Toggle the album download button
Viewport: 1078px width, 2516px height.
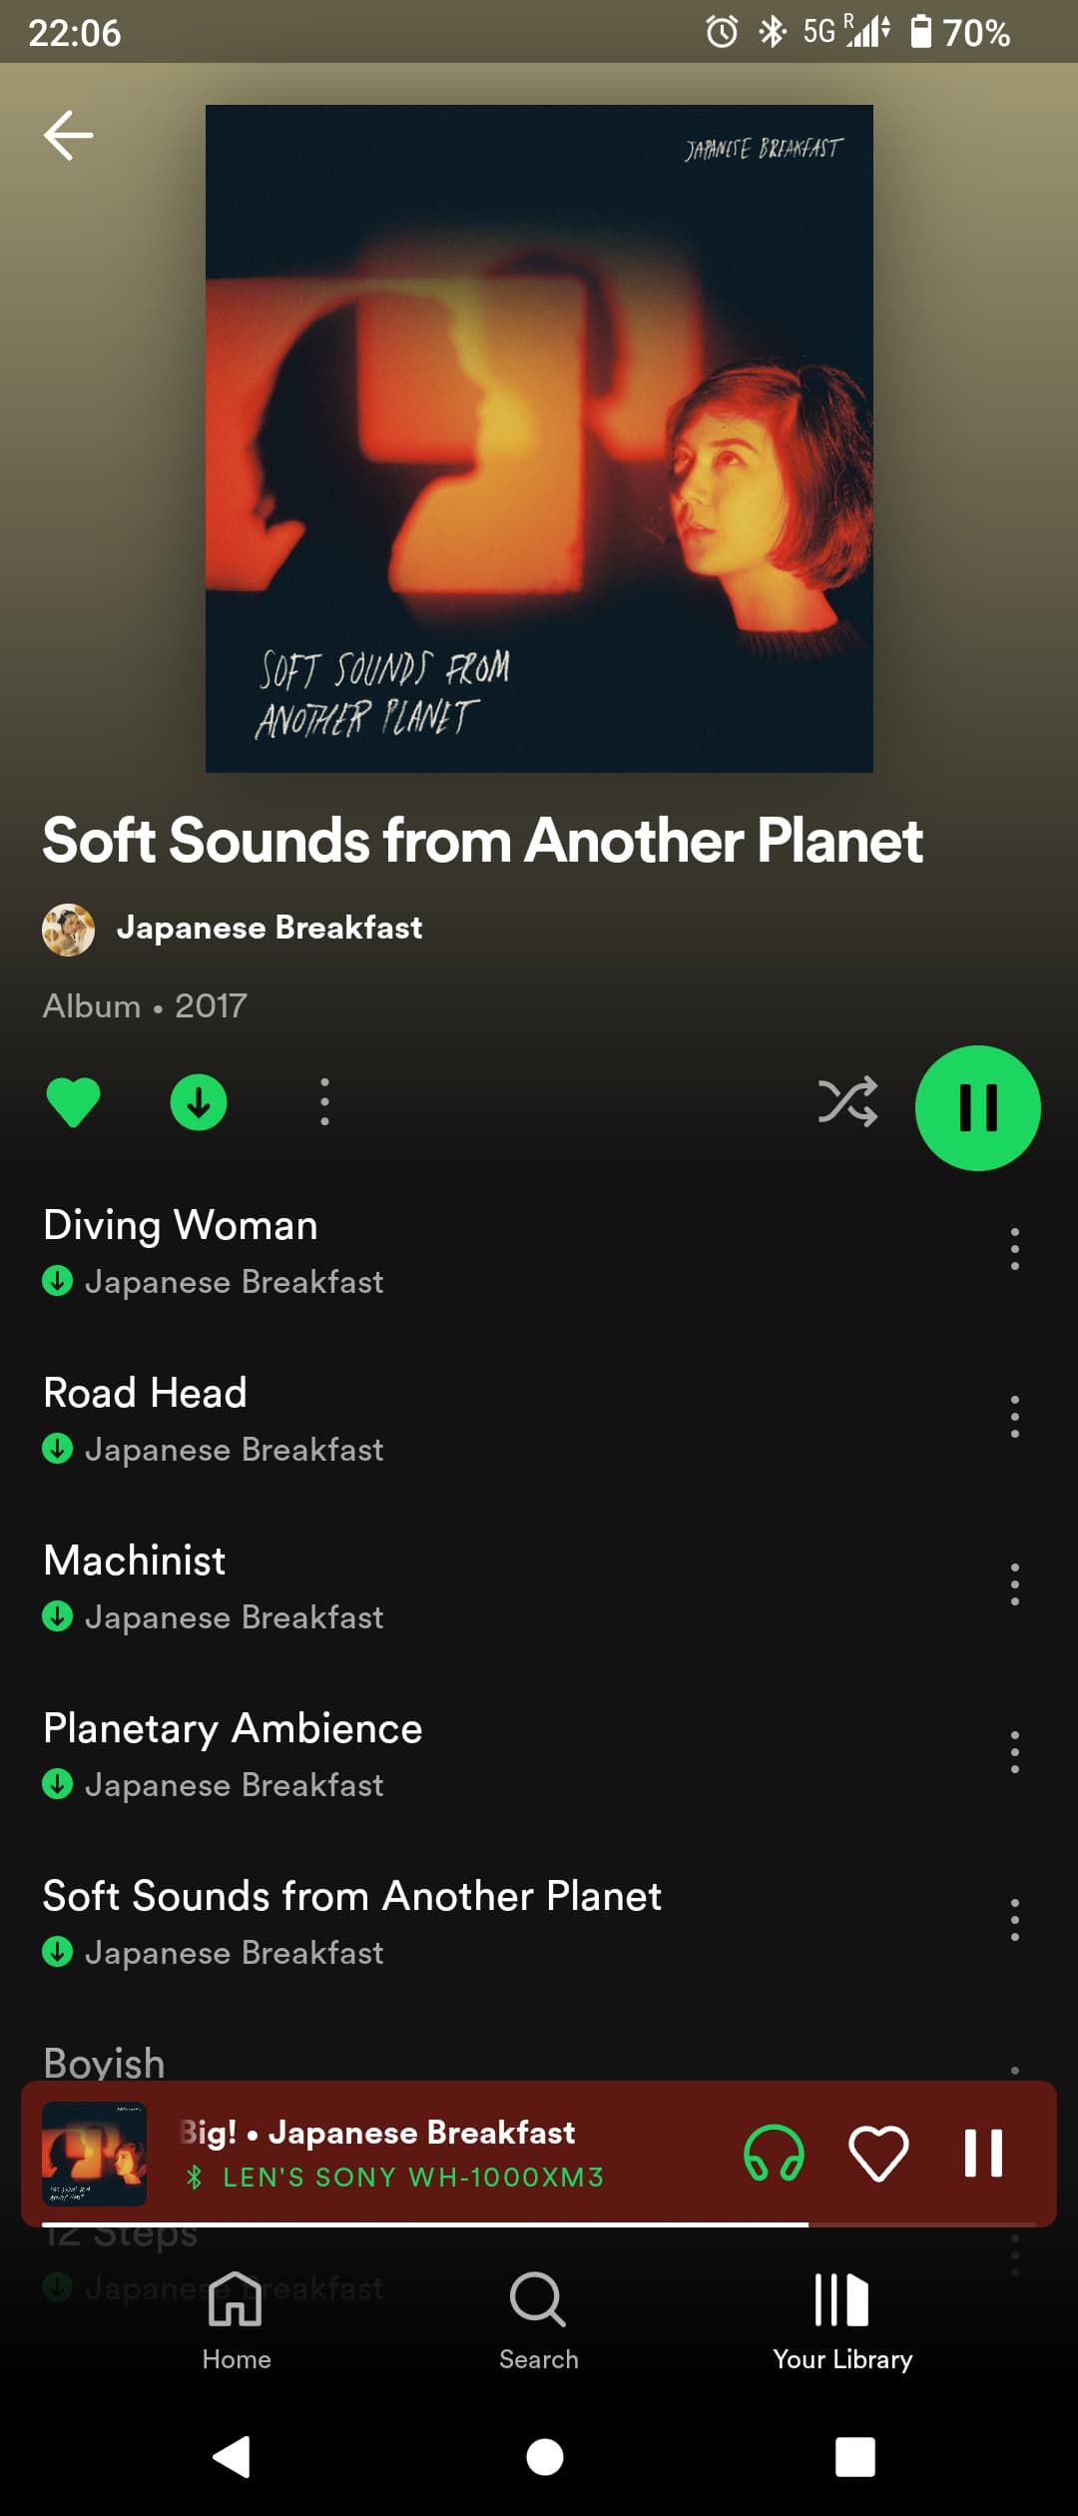coord(199,1103)
